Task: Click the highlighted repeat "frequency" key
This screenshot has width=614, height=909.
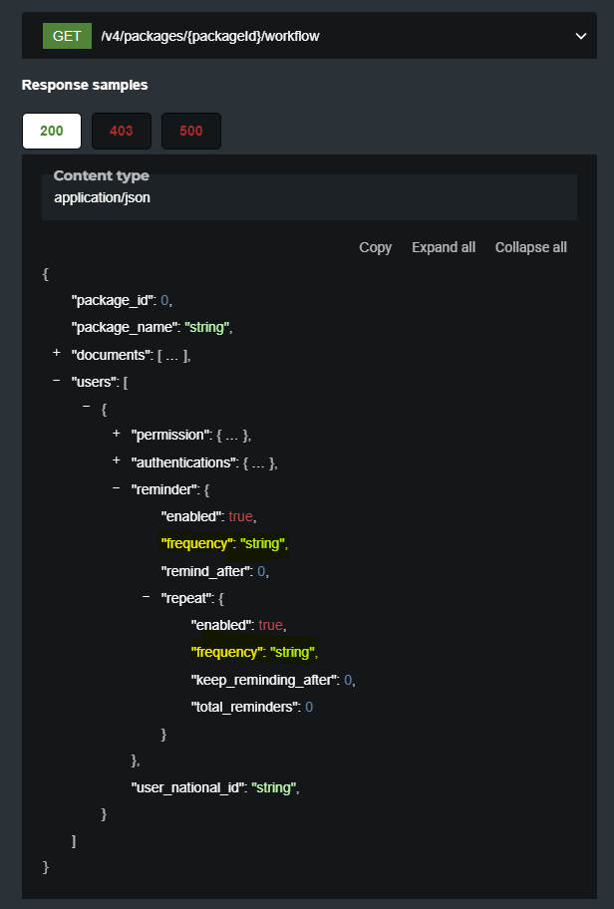Action: tap(226, 652)
